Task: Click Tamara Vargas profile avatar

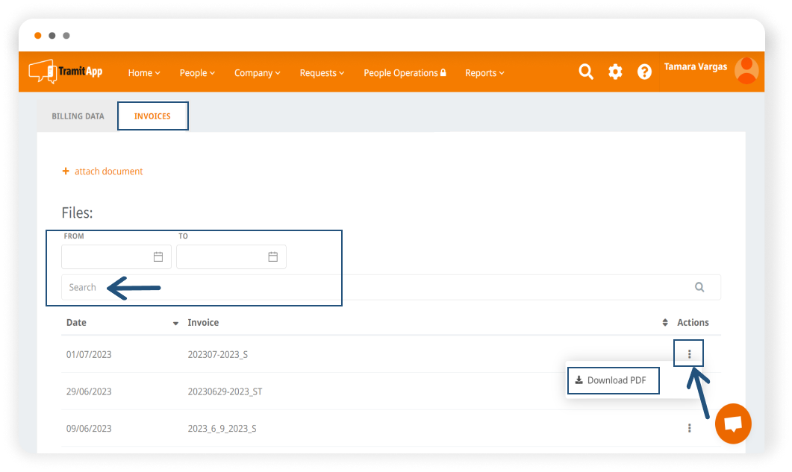Action: 746,71
